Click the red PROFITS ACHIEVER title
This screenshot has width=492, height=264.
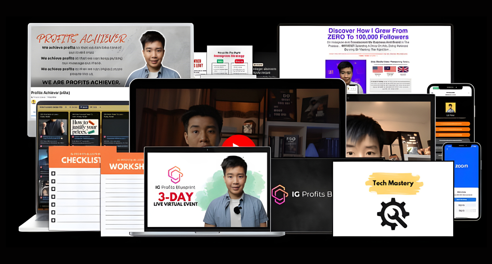82,38
